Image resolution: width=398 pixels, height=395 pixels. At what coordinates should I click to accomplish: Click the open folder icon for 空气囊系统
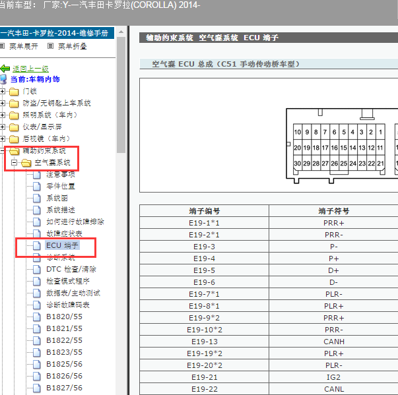coord(26,163)
